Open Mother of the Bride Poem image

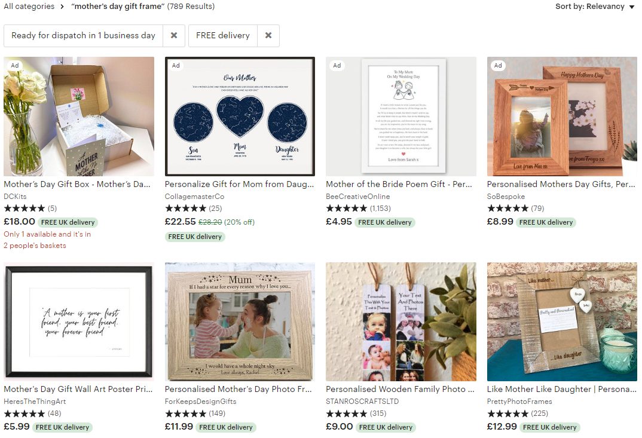click(x=401, y=117)
